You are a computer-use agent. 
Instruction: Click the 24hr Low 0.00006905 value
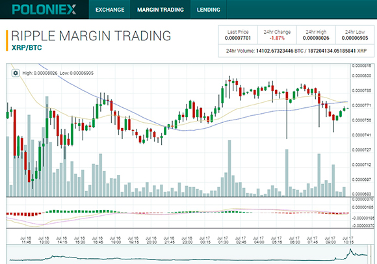[x=355, y=38]
